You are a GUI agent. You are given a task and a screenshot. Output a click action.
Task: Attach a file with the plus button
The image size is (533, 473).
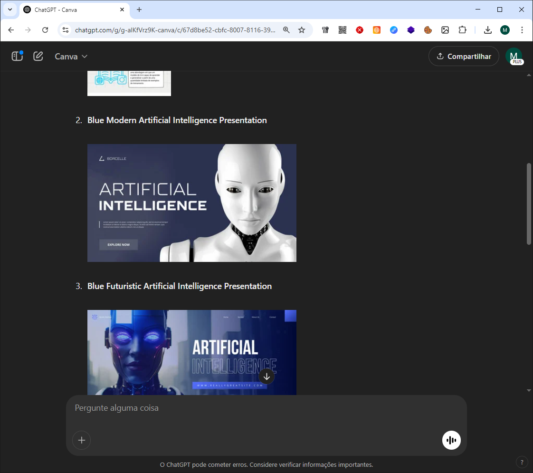(82, 440)
